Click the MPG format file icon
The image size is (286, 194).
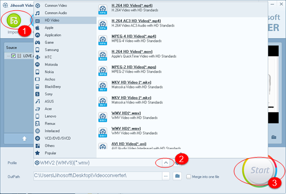click(x=102, y=71)
